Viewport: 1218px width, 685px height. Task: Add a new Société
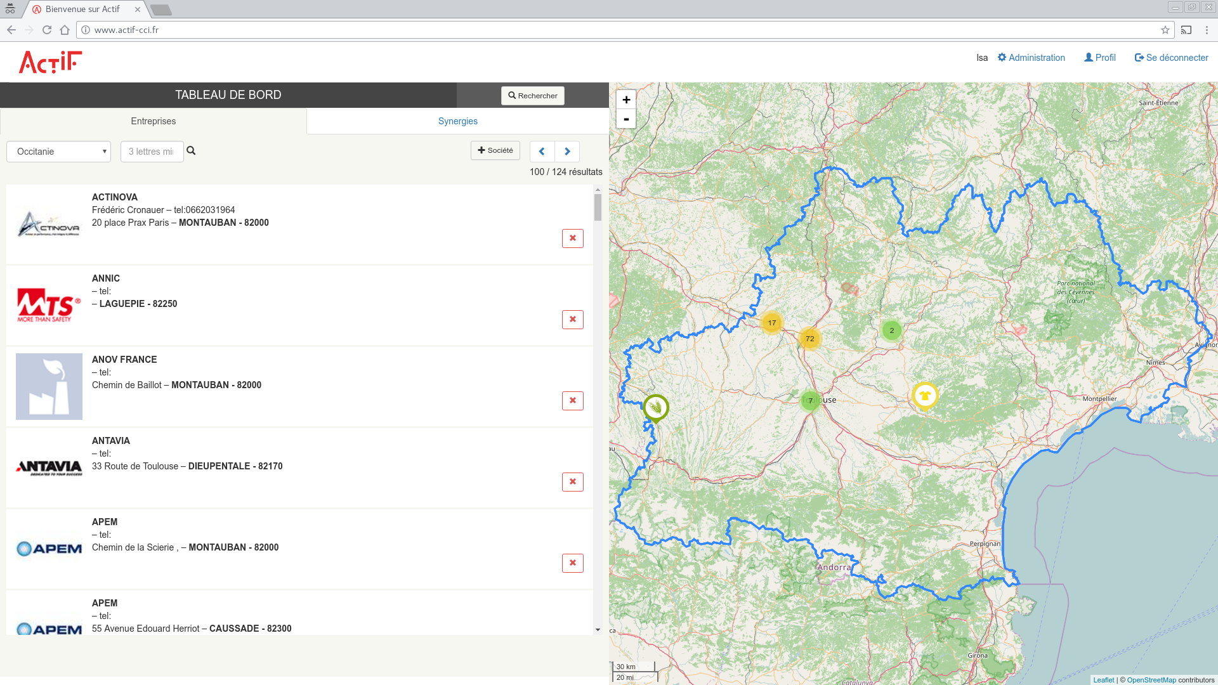click(495, 150)
